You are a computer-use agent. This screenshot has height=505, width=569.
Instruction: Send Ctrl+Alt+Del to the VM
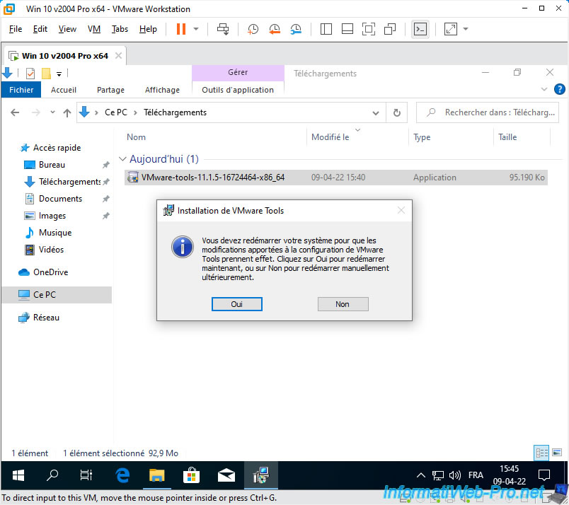click(223, 29)
